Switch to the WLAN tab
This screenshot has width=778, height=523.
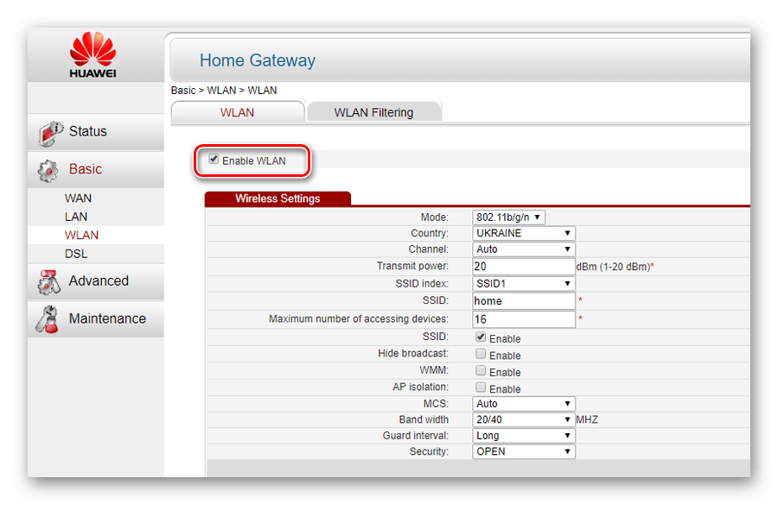click(237, 112)
